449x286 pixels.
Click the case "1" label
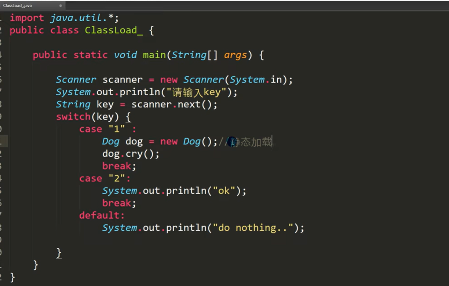pos(108,129)
